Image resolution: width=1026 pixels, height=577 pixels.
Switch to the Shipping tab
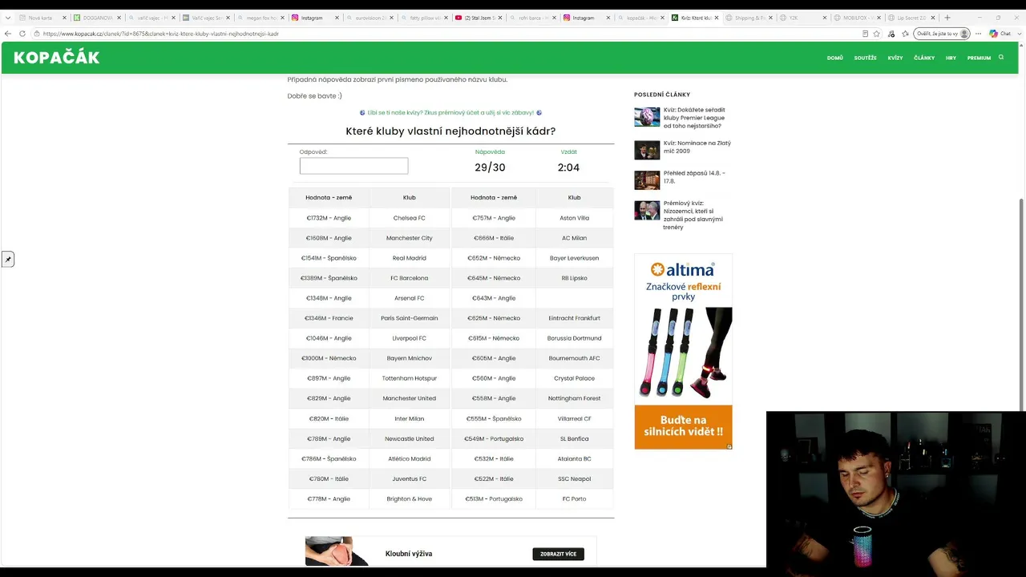749,18
